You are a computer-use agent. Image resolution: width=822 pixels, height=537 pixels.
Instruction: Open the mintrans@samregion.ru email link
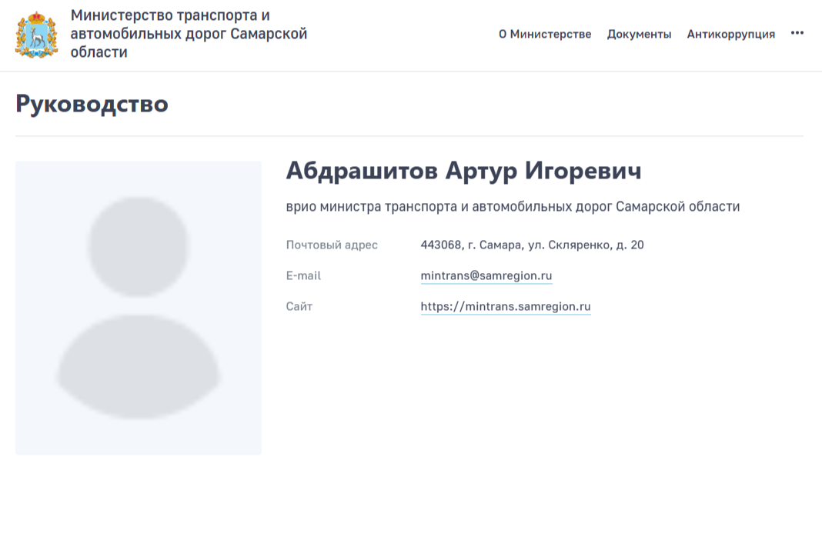pos(486,275)
